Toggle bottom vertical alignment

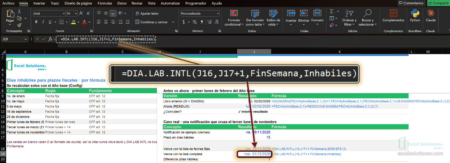point(113,13)
